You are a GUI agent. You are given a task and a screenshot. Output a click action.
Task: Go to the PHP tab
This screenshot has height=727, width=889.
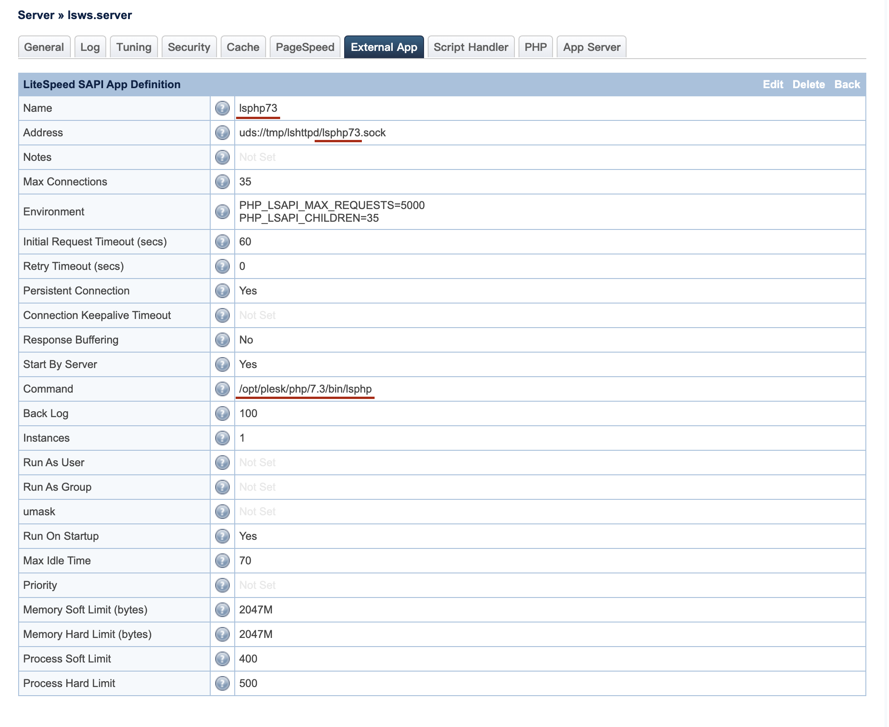[x=535, y=47]
